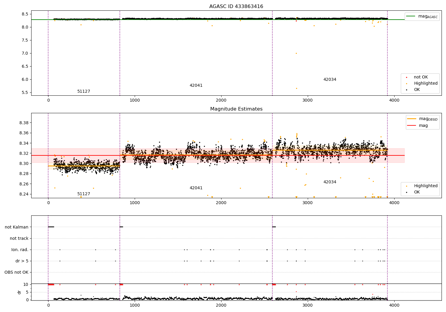Image resolution: width=446 pixels, height=312 pixels.
Task: Click "51127" in the Magnitude Estimates plot
Action: tap(84, 194)
